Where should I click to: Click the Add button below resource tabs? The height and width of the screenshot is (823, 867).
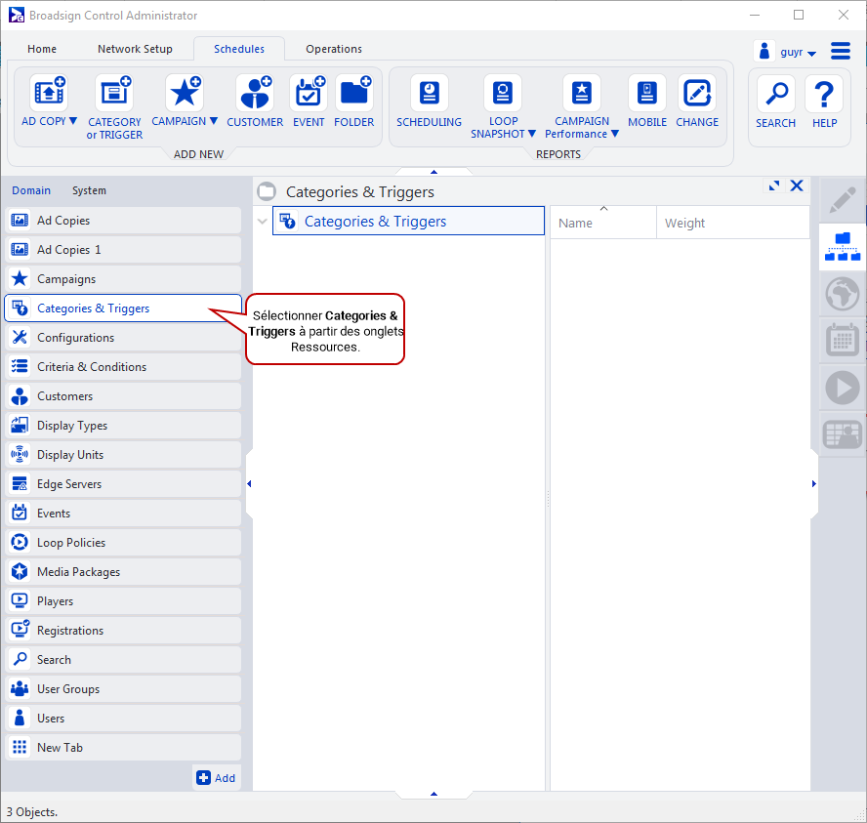pos(216,778)
